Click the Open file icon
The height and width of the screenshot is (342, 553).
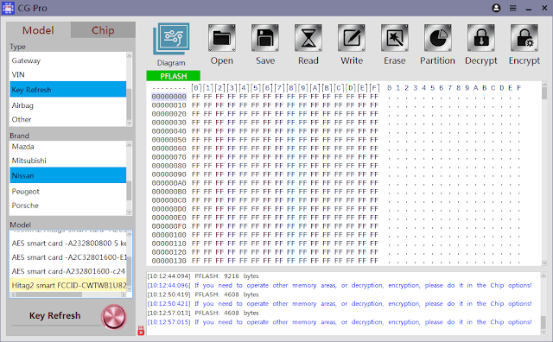coord(221,38)
